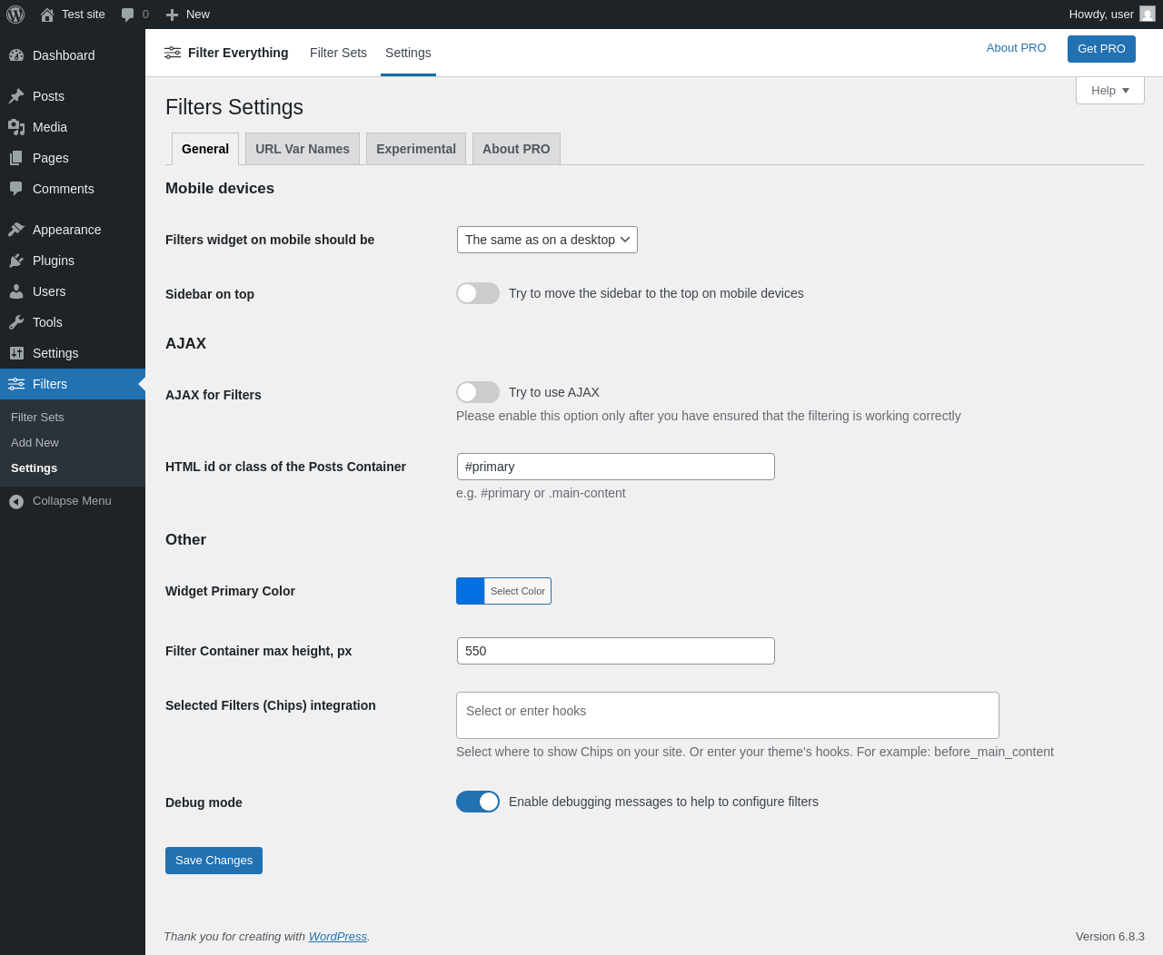This screenshot has height=955, width=1163.
Task: Open the mobile filters widget dropdown
Action: pyautogui.click(x=547, y=240)
